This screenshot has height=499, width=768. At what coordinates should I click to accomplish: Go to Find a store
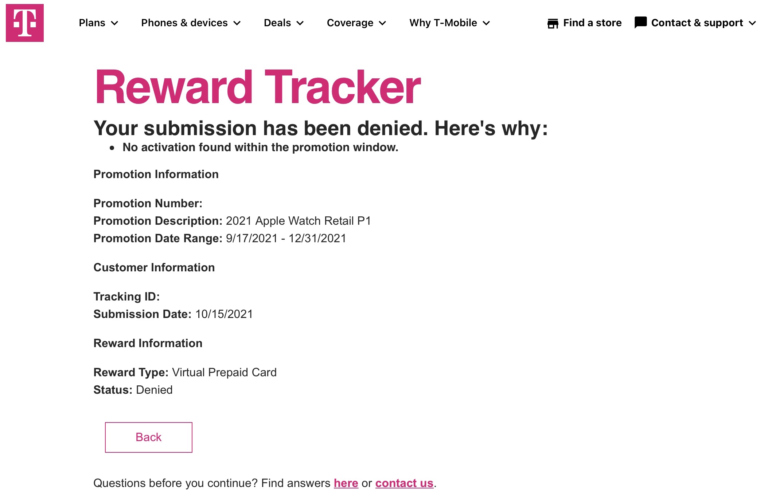(592, 23)
